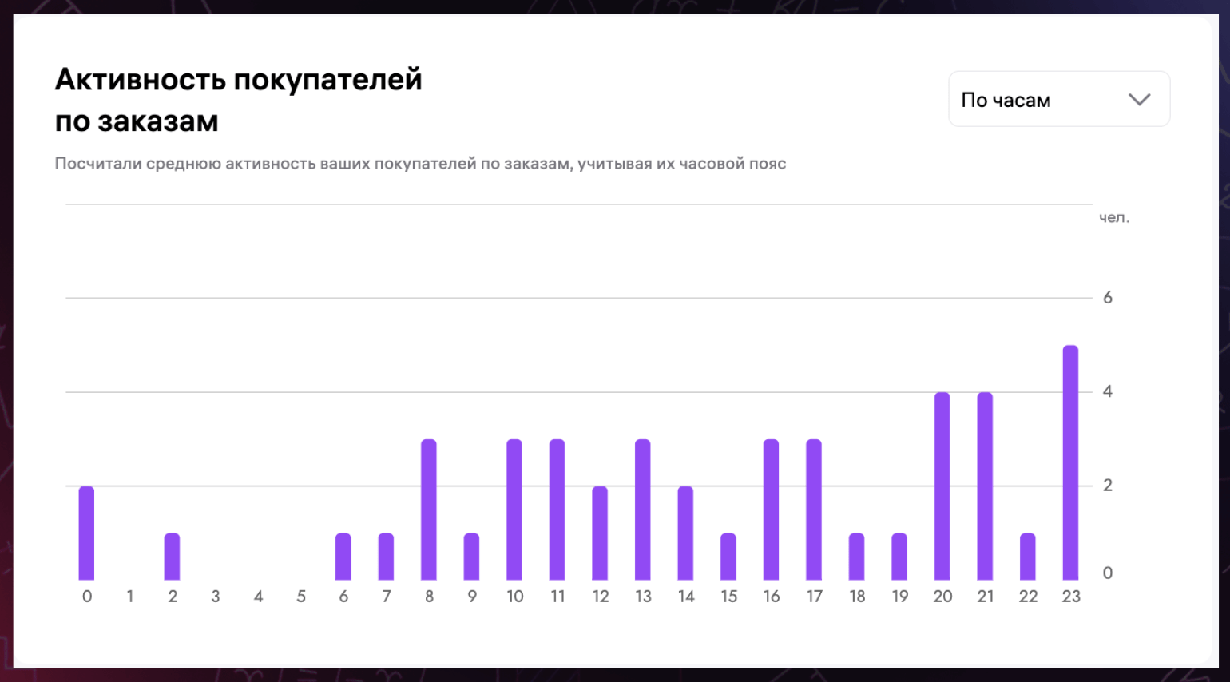Click y-axis value '4'
This screenshot has width=1230, height=682.
(x=1107, y=391)
